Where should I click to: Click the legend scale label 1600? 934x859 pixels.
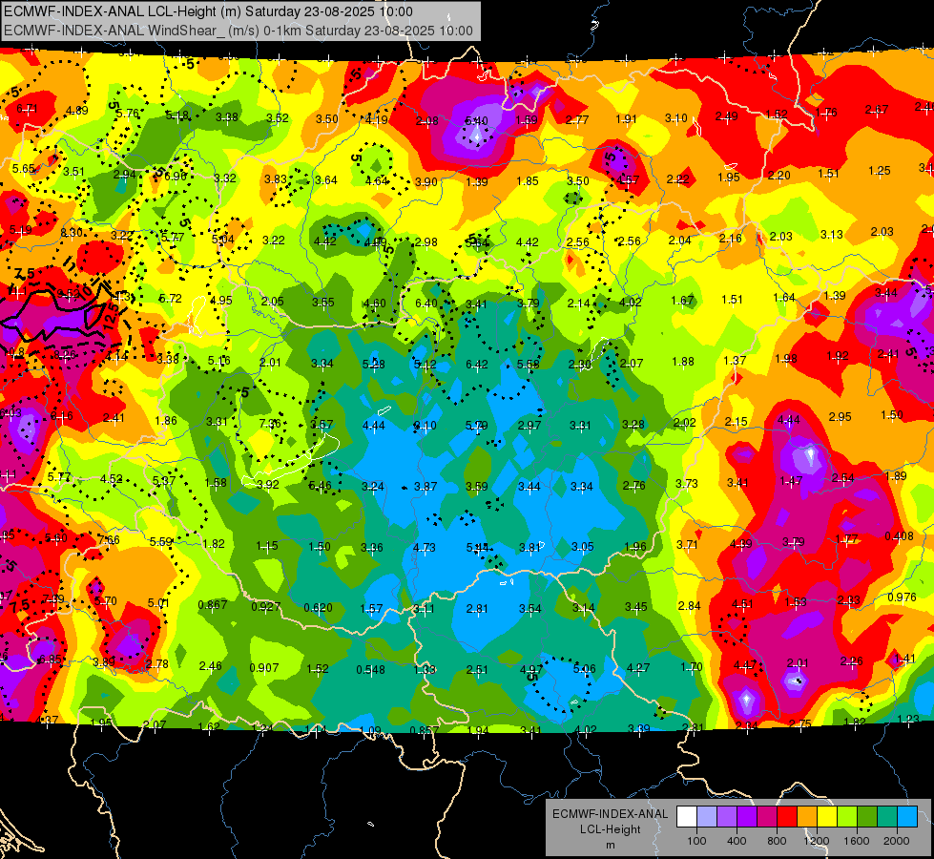pos(857,841)
